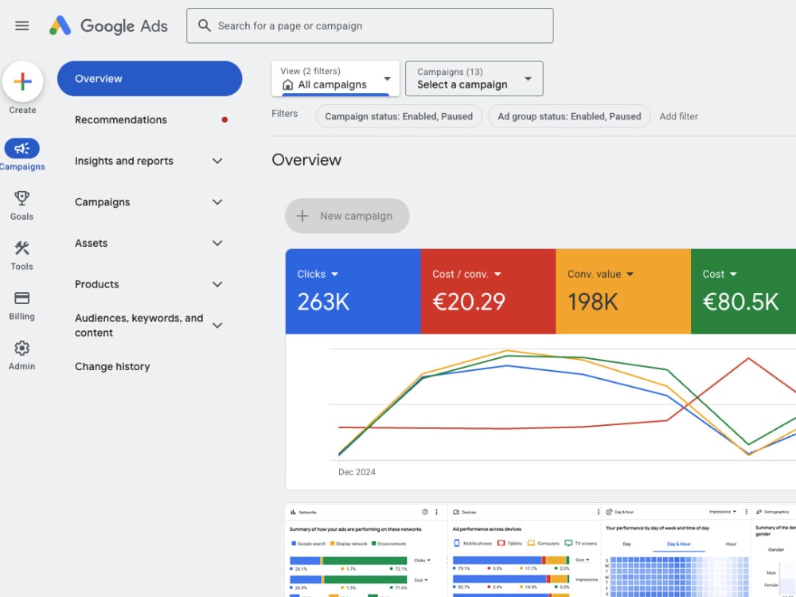Click the Dec 2024 chart axis label

357,472
